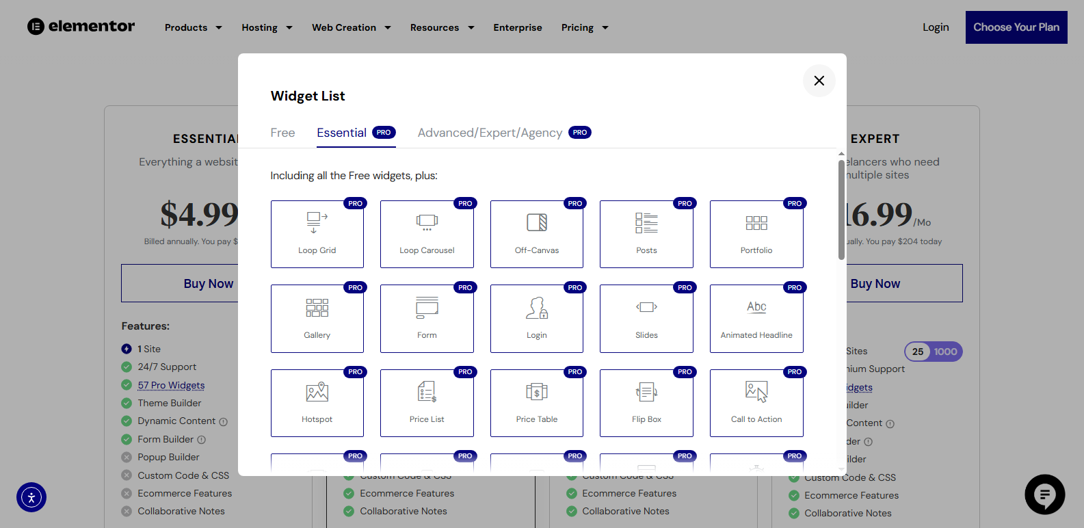Open the Enterprise page
Viewport: 1084px width, 528px height.
[518, 27]
